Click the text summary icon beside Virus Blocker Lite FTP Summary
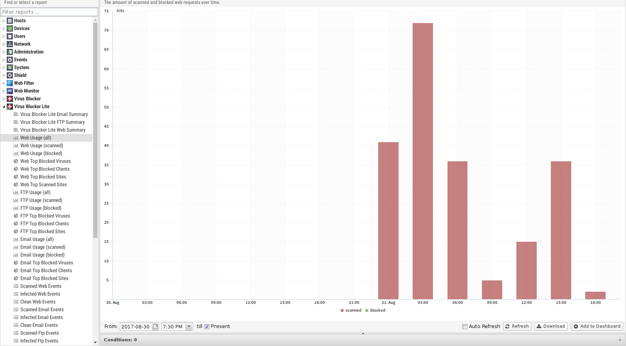Image resolution: width=626 pixels, height=346 pixels. [x=16, y=122]
